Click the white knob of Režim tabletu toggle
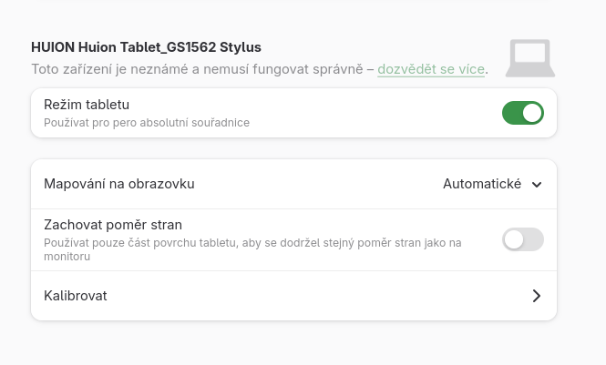Viewport: 606px width, 365px height. [532, 113]
